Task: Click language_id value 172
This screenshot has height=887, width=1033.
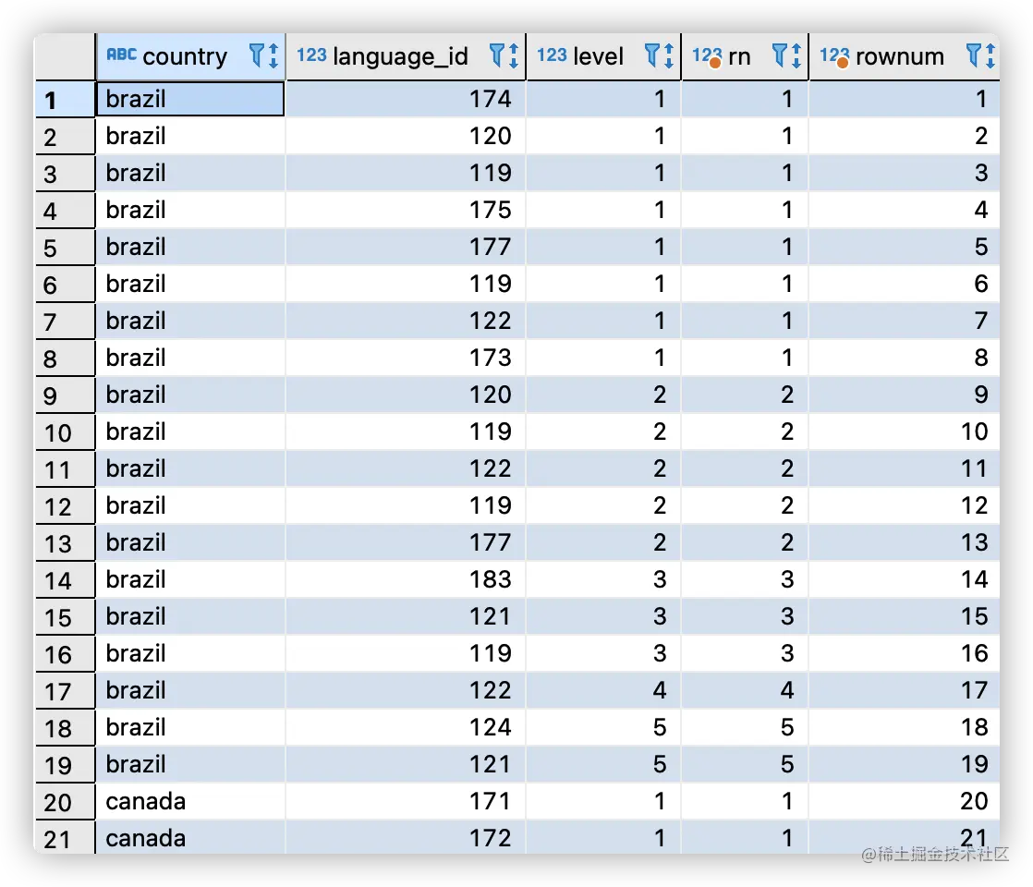Action: pyautogui.click(x=490, y=838)
